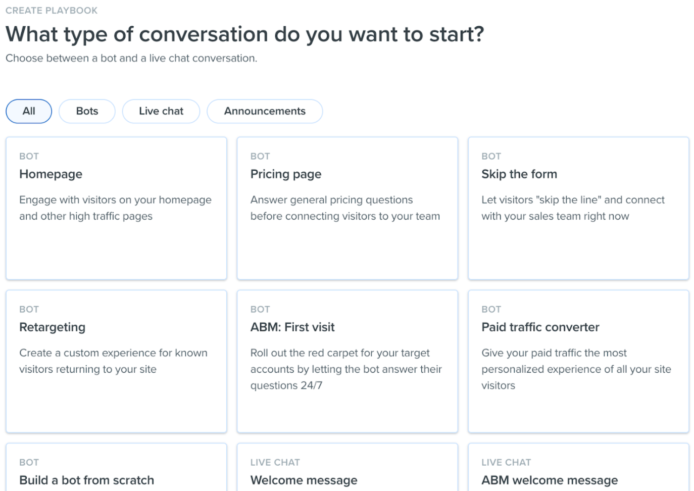Filter playbooks by Bots
This screenshot has height=491, width=694.
coord(87,111)
